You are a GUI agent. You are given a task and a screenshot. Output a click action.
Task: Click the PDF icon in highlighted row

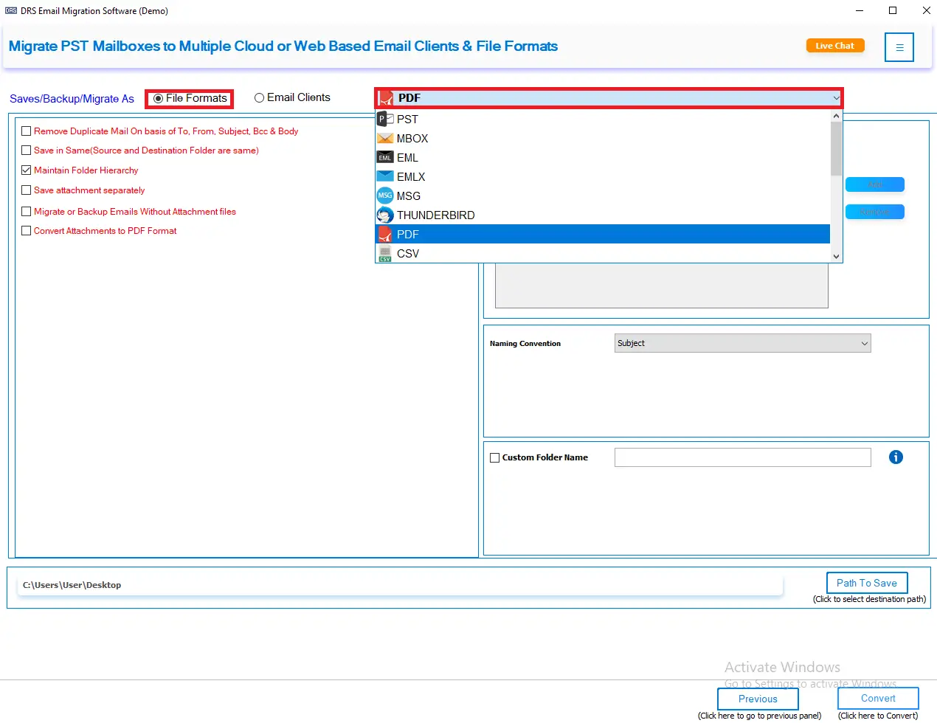(x=385, y=234)
